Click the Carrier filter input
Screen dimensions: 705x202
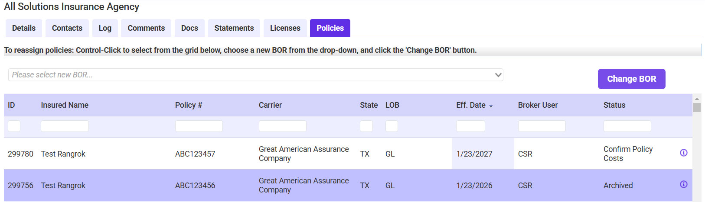point(282,126)
